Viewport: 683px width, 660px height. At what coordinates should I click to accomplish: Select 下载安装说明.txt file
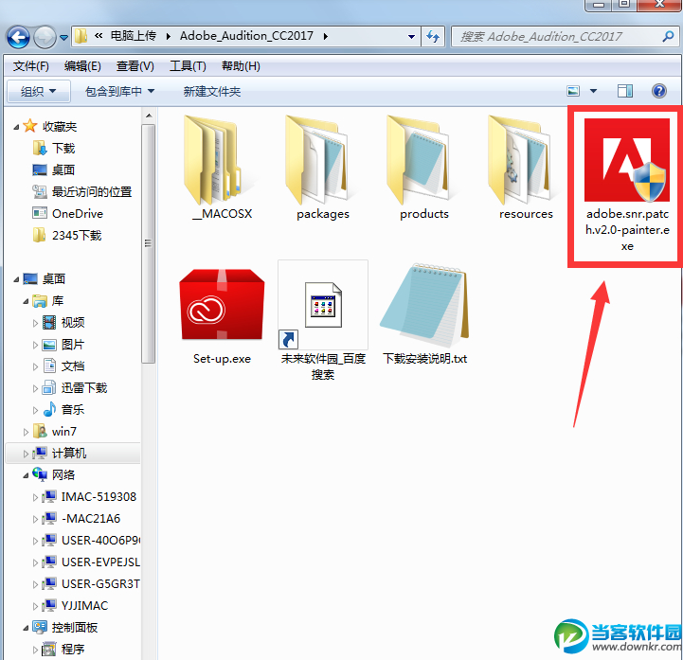tap(424, 314)
